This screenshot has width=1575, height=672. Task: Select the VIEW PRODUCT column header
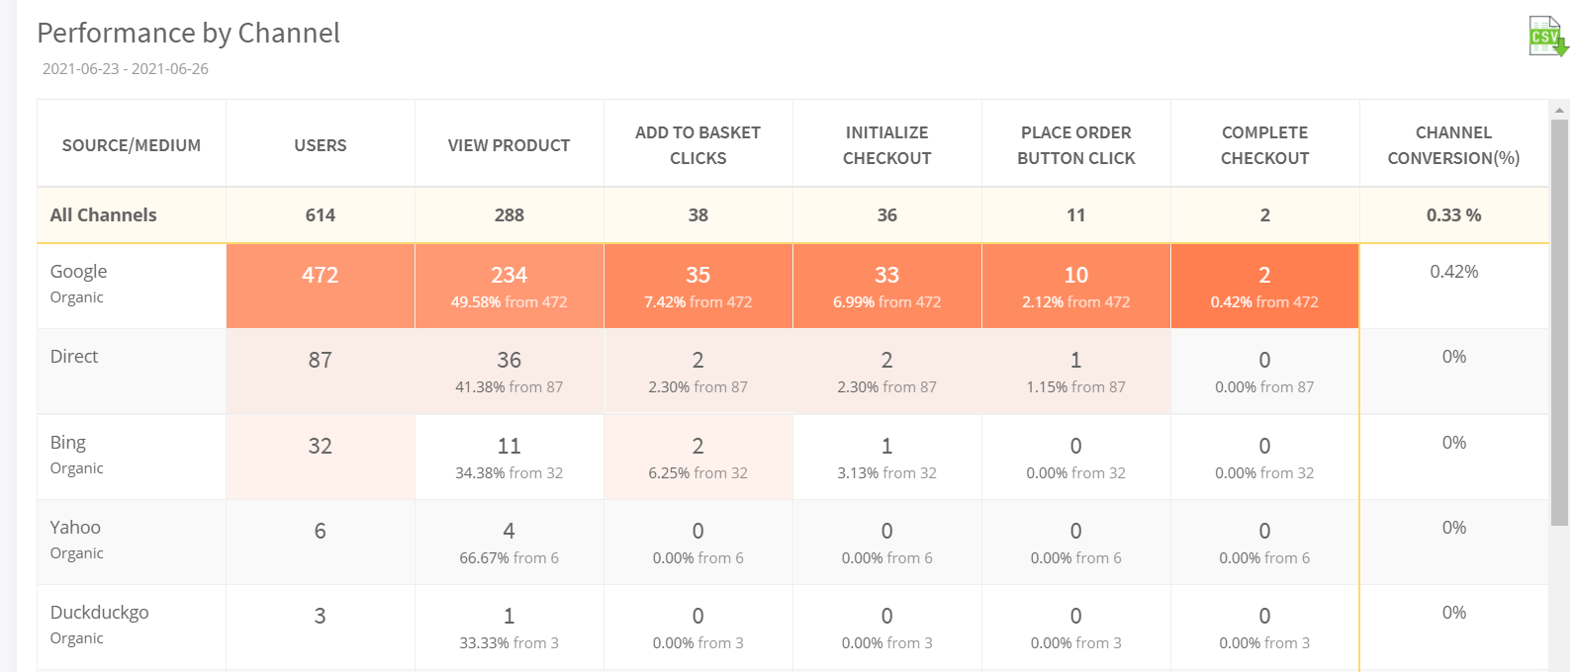tap(509, 145)
